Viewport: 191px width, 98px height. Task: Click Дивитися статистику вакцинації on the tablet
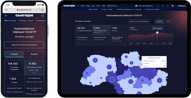[139, 21]
